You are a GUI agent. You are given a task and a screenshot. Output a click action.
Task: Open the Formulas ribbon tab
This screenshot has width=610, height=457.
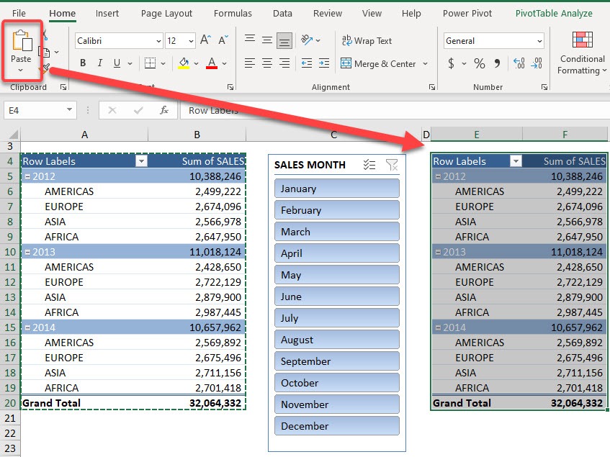[x=233, y=13]
